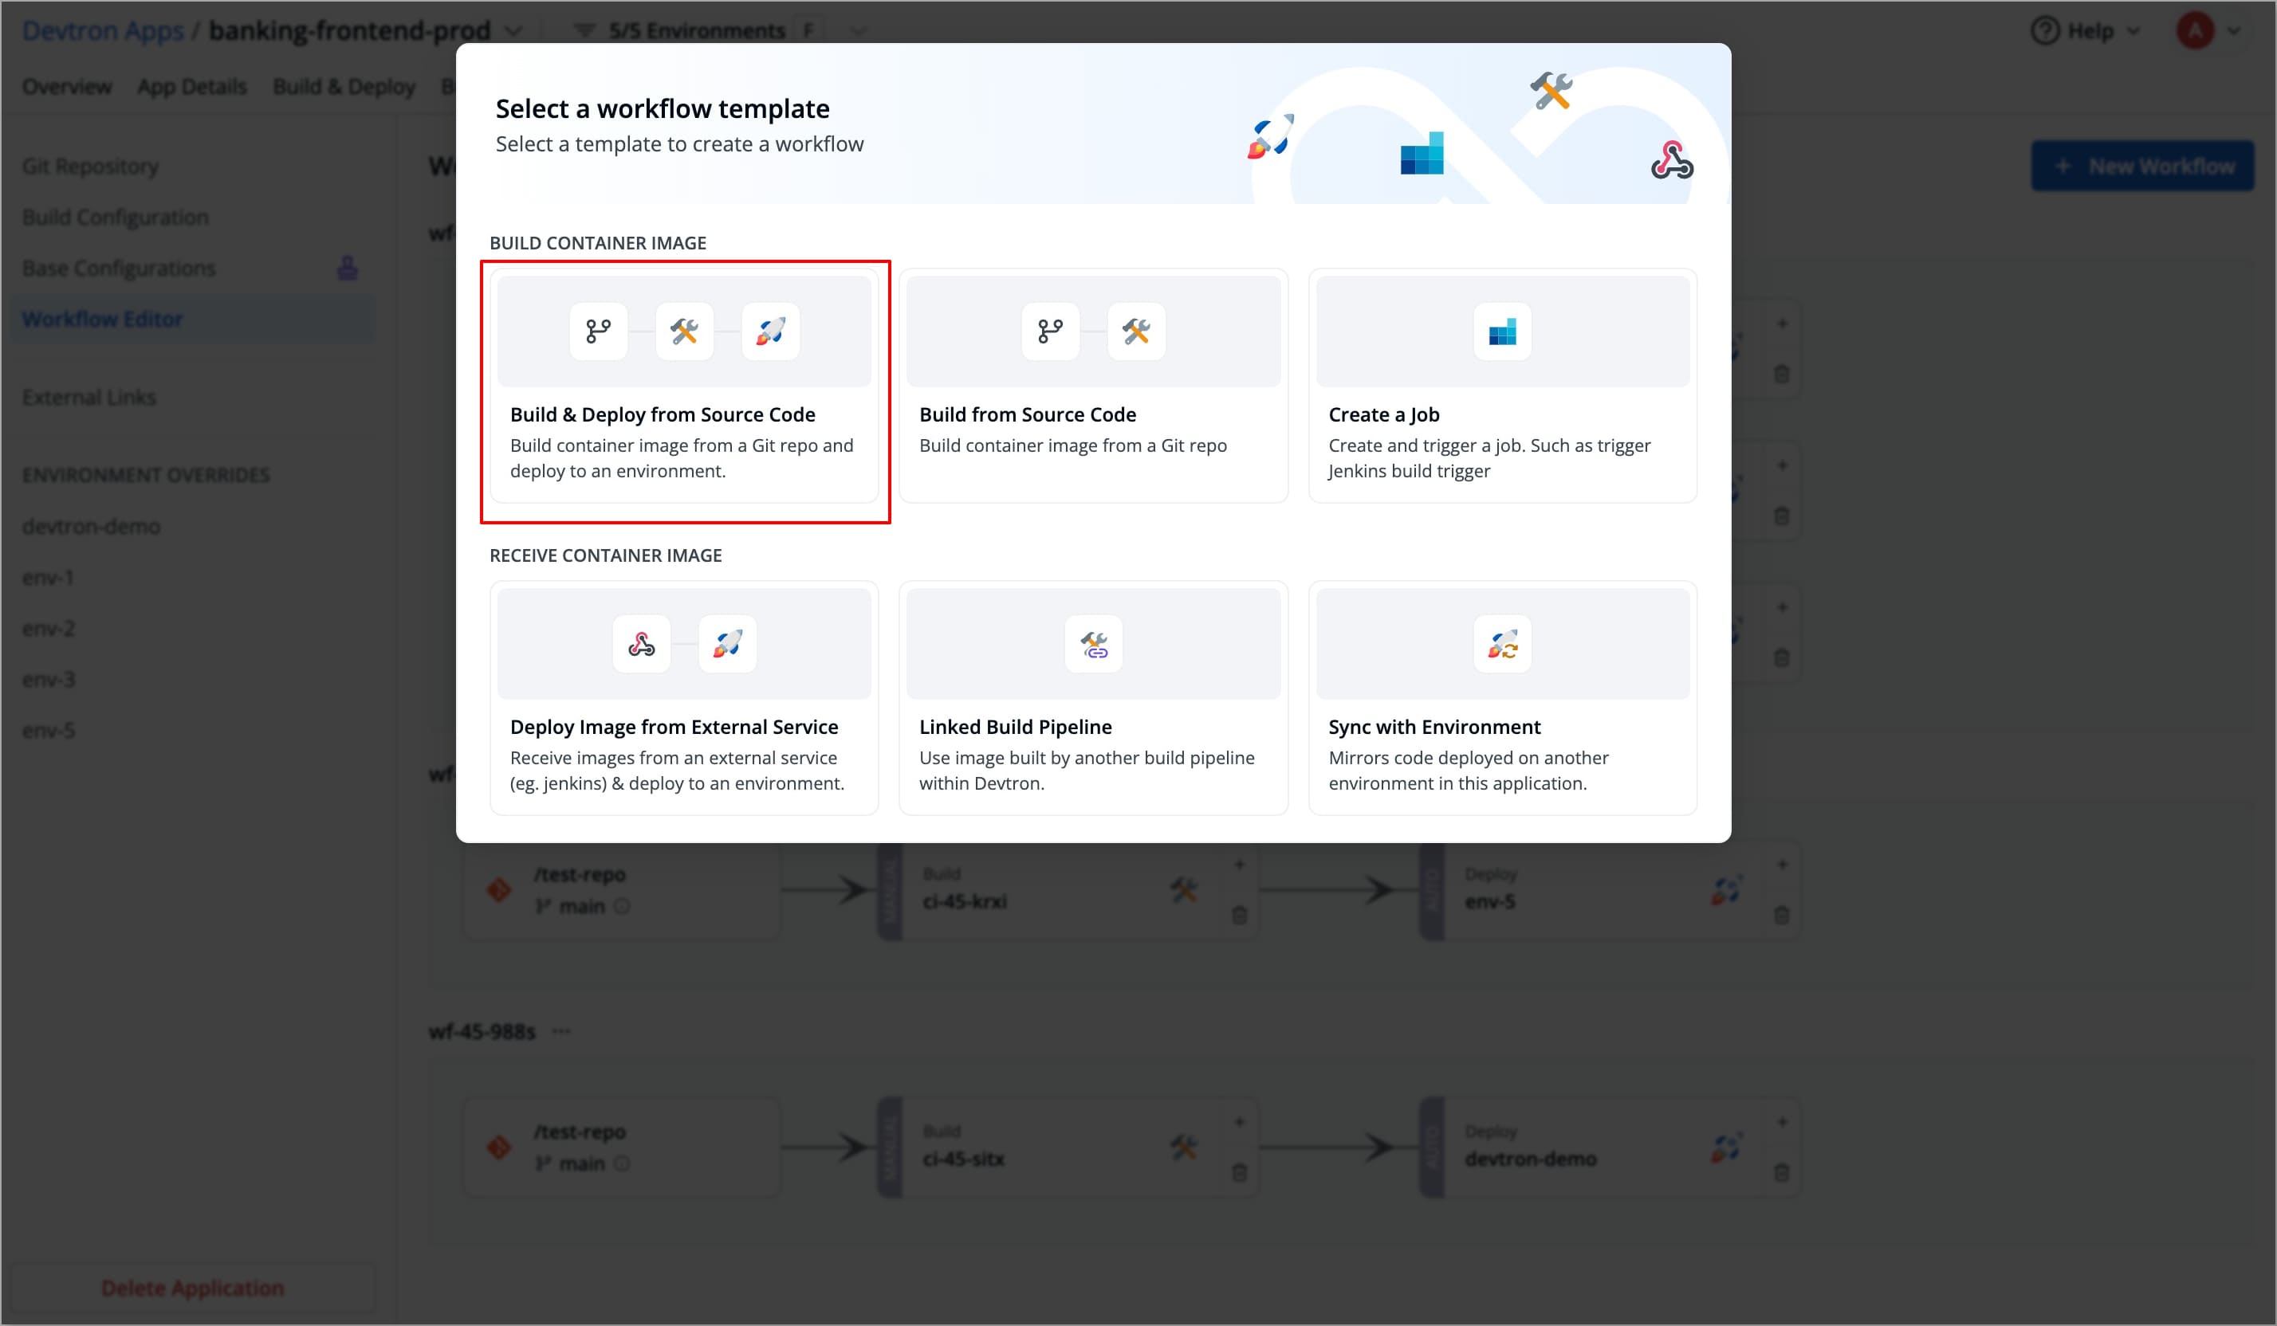2277x1326 pixels.
Task: Click the Sync with Environment icon
Action: [x=1502, y=643]
